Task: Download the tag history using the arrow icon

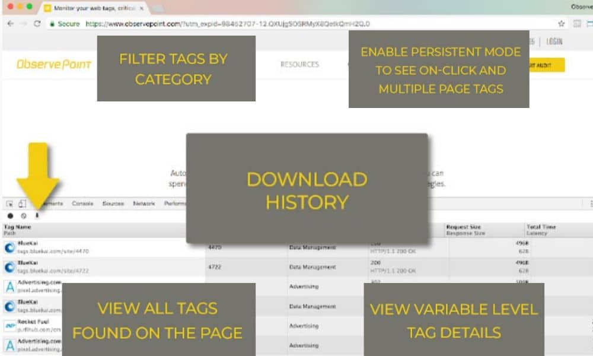Action: (x=37, y=215)
